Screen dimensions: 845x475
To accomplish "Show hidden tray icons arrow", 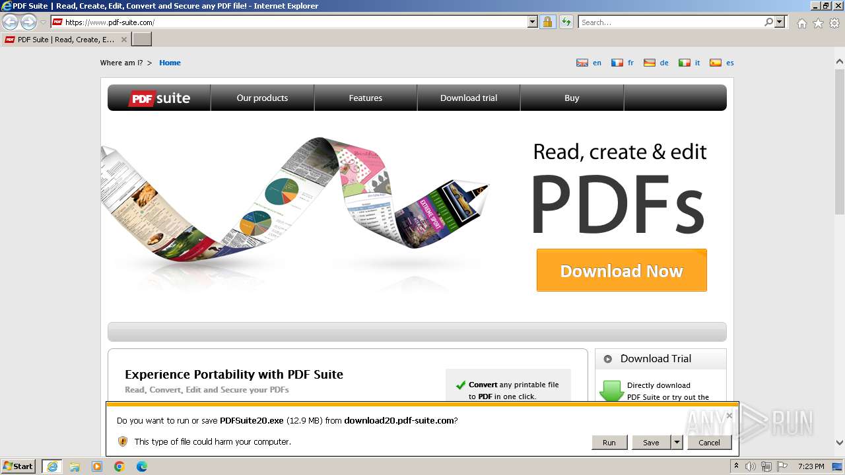I will coord(737,466).
